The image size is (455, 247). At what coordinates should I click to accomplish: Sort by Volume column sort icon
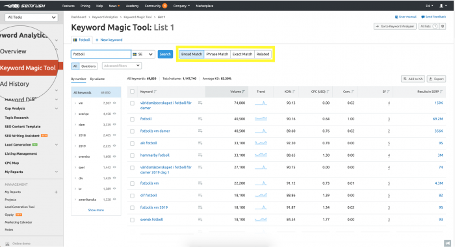tap(244, 92)
